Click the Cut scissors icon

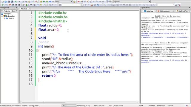tap(23, 1)
